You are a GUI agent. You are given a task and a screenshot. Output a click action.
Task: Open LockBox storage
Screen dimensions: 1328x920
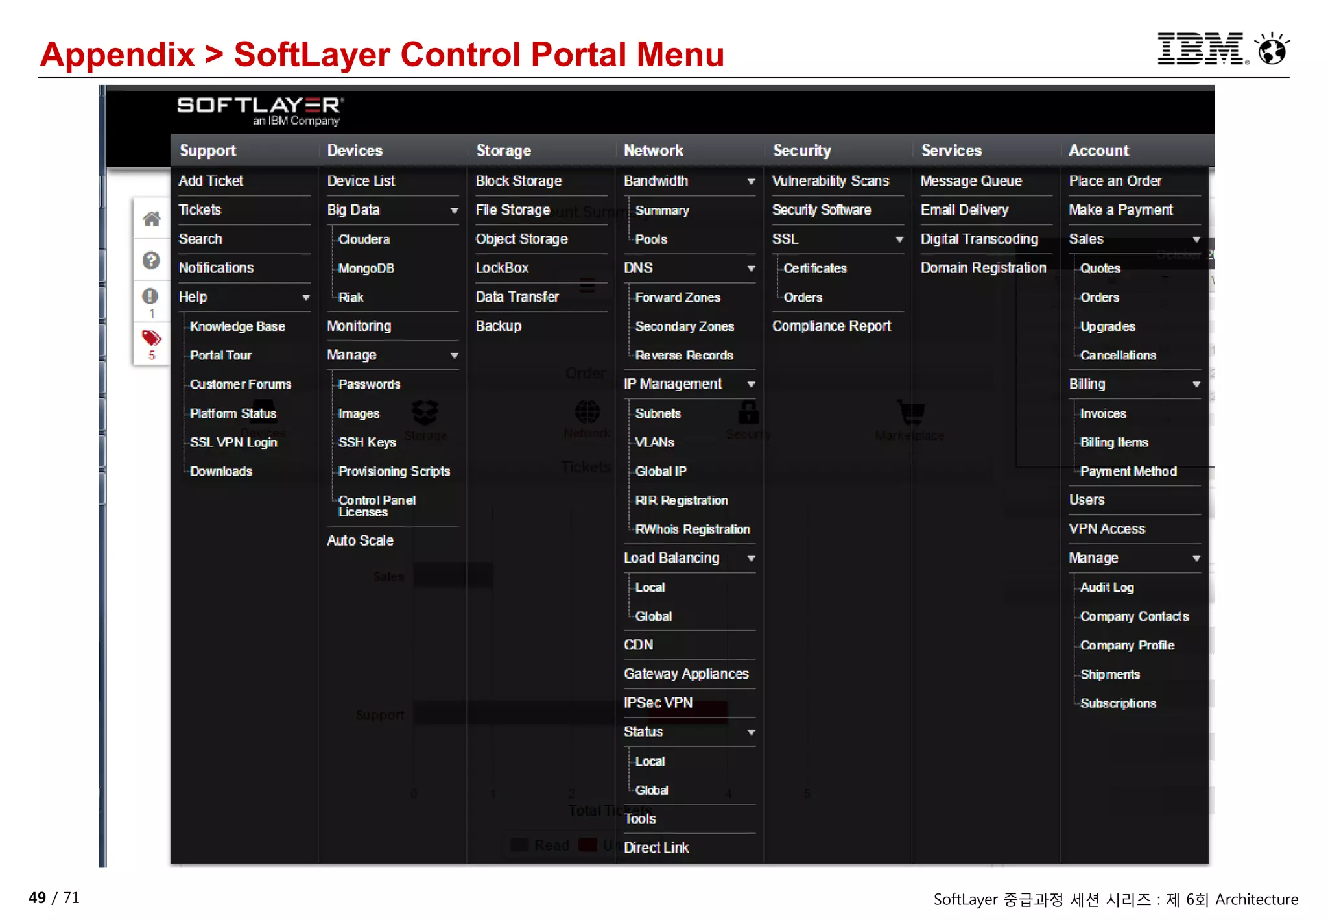click(x=502, y=269)
